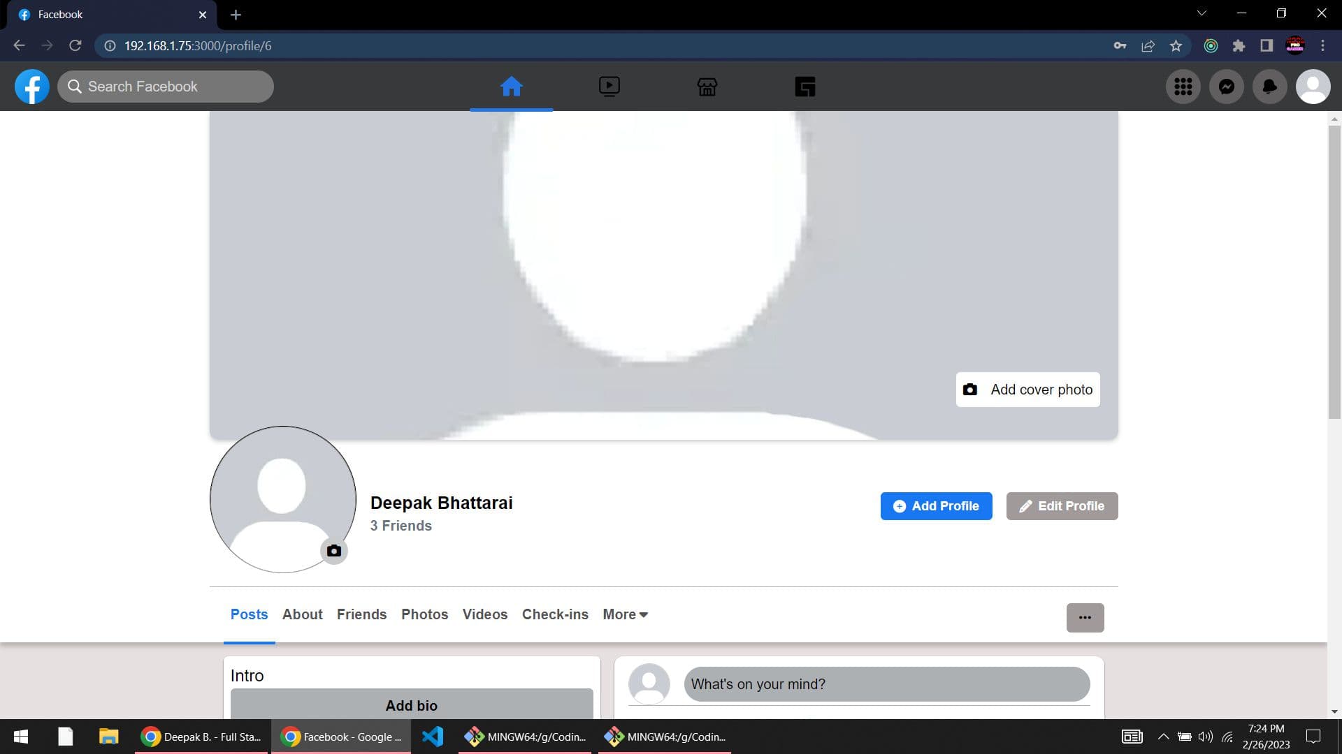This screenshot has width=1342, height=754.
Task: Open the first MINGW64 terminal window
Action: (525, 737)
